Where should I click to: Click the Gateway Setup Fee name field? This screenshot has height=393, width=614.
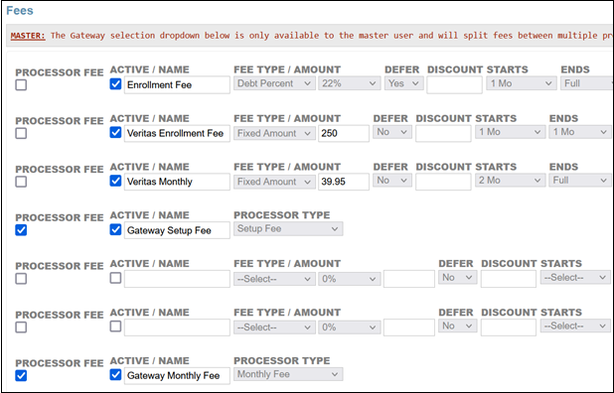coord(177,230)
